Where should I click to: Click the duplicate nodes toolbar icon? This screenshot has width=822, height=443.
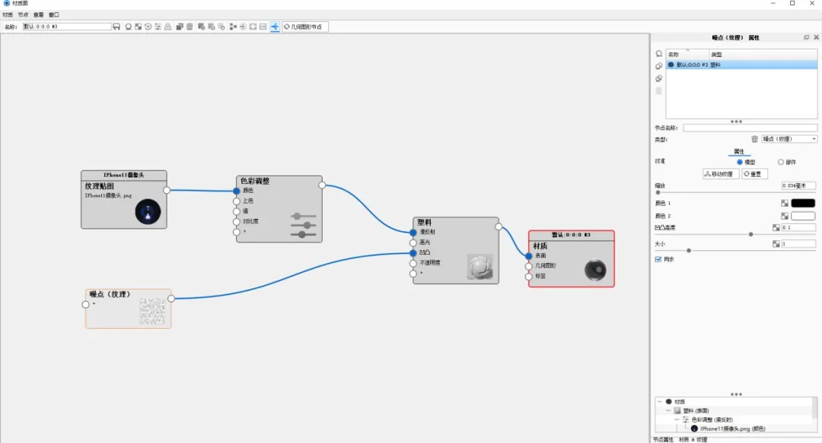click(180, 27)
